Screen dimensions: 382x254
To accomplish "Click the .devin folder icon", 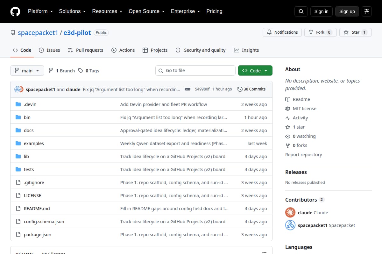I will pos(18,104).
